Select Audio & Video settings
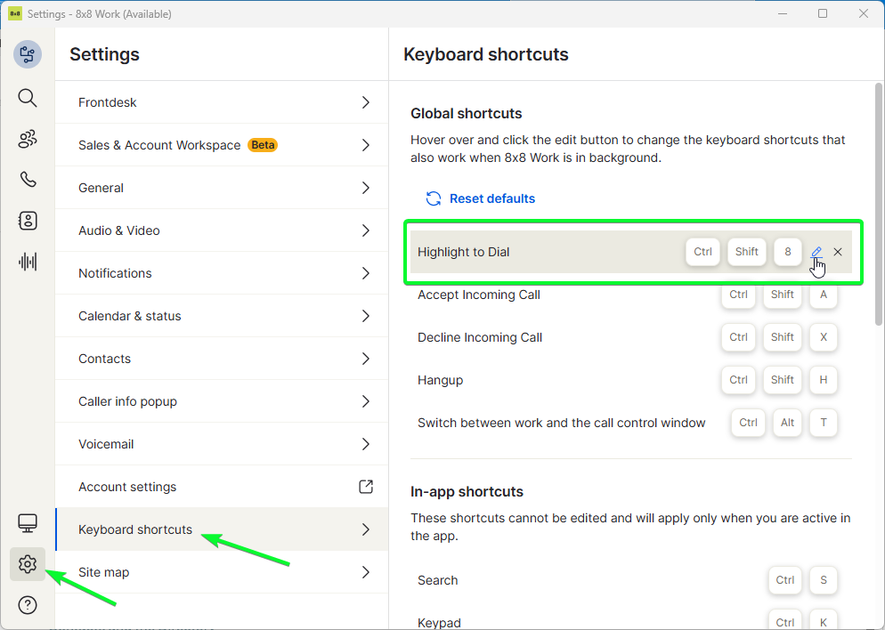 [x=222, y=230]
